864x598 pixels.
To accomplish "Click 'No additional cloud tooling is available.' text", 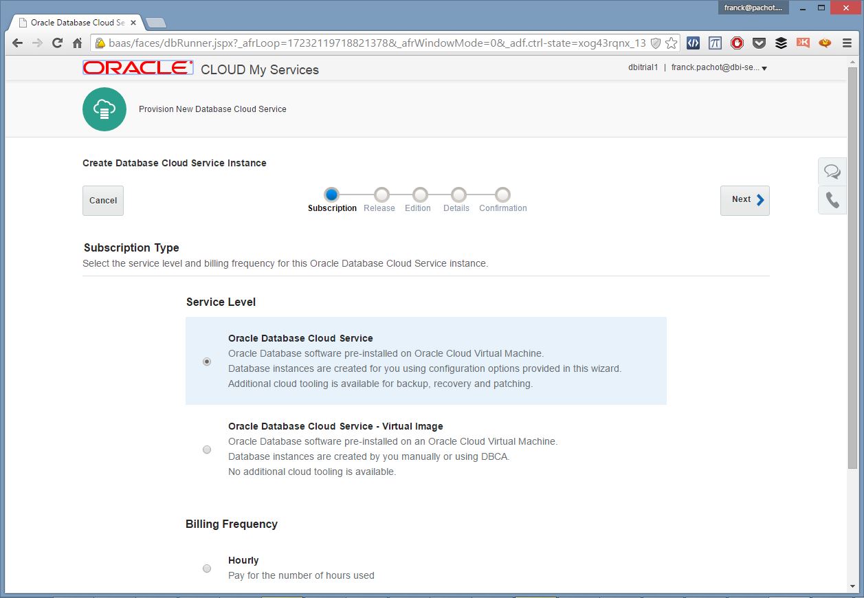I will click(x=312, y=472).
